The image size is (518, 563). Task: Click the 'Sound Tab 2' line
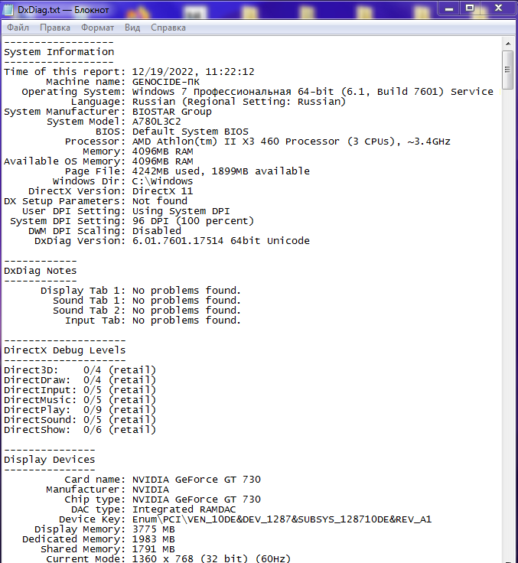147,311
